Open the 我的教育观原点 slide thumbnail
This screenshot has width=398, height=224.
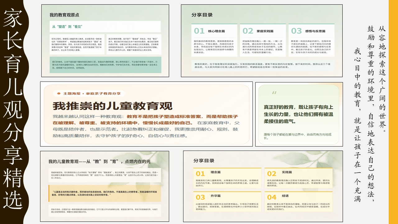[105, 41]
